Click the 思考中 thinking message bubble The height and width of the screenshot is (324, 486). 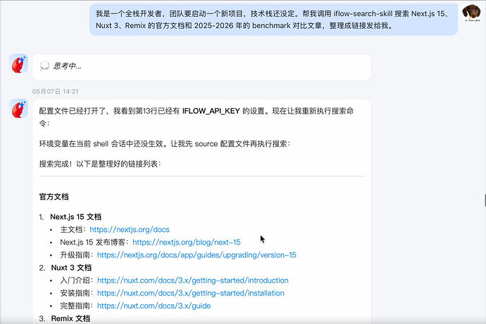click(x=201, y=67)
